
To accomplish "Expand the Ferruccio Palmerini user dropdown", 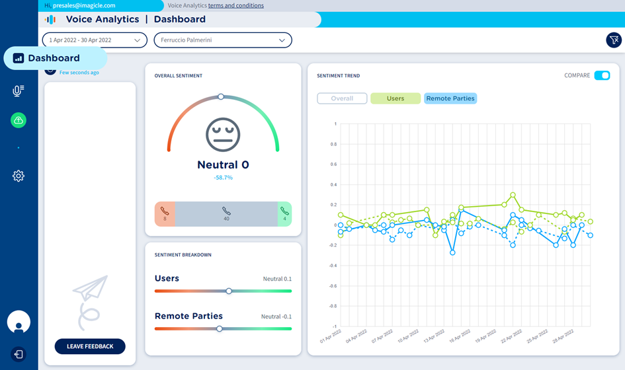I will tap(223, 40).
